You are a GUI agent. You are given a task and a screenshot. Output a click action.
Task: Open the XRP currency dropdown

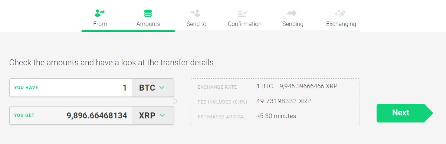tap(153, 115)
